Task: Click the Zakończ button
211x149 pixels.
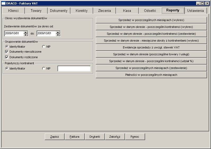Action: point(115,137)
